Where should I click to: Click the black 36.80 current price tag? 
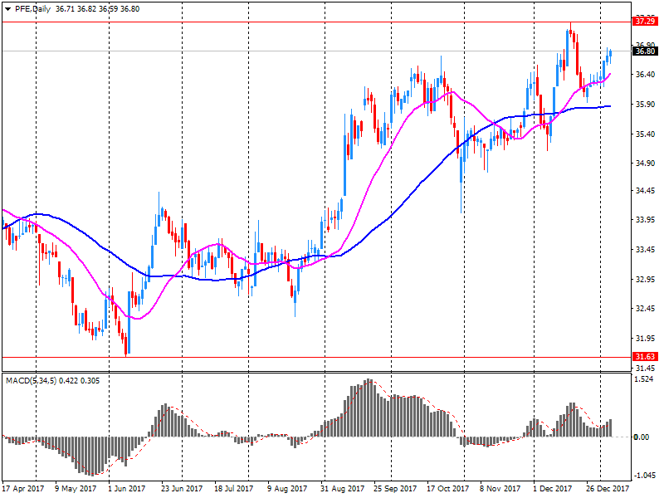[644, 51]
